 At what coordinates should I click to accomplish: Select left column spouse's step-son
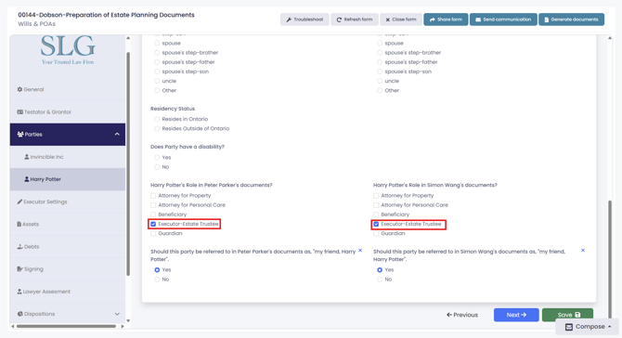tap(157, 71)
